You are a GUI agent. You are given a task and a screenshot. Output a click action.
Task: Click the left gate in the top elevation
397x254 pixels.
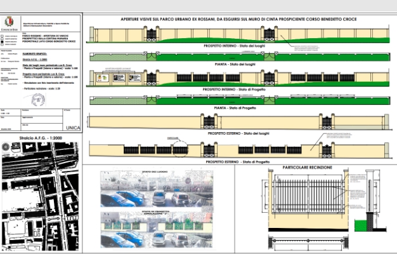tap(152, 36)
